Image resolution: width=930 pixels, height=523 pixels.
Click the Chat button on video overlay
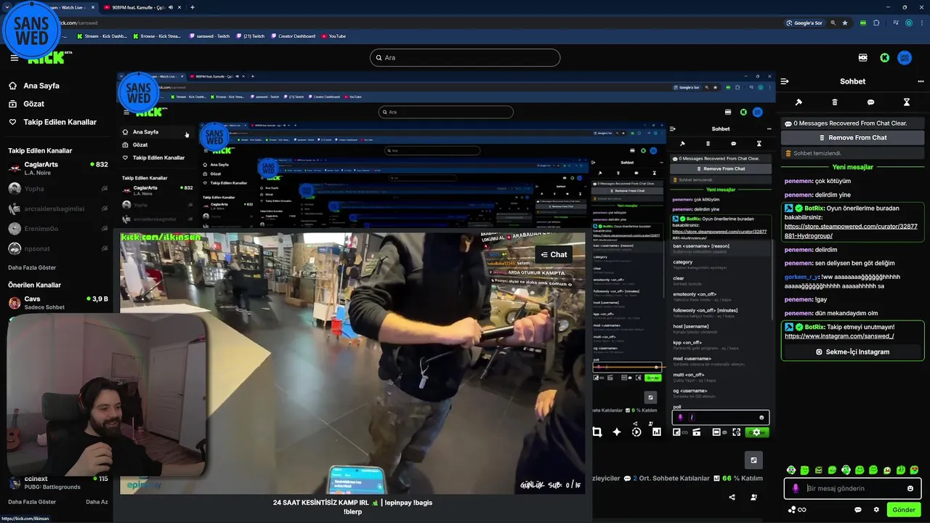pyautogui.click(x=554, y=254)
